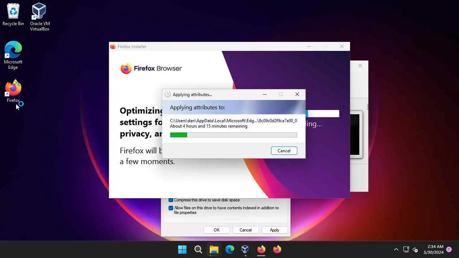459x258 pixels.
Task: Close the Firefox Installer window
Action: pyautogui.click(x=342, y=47)
